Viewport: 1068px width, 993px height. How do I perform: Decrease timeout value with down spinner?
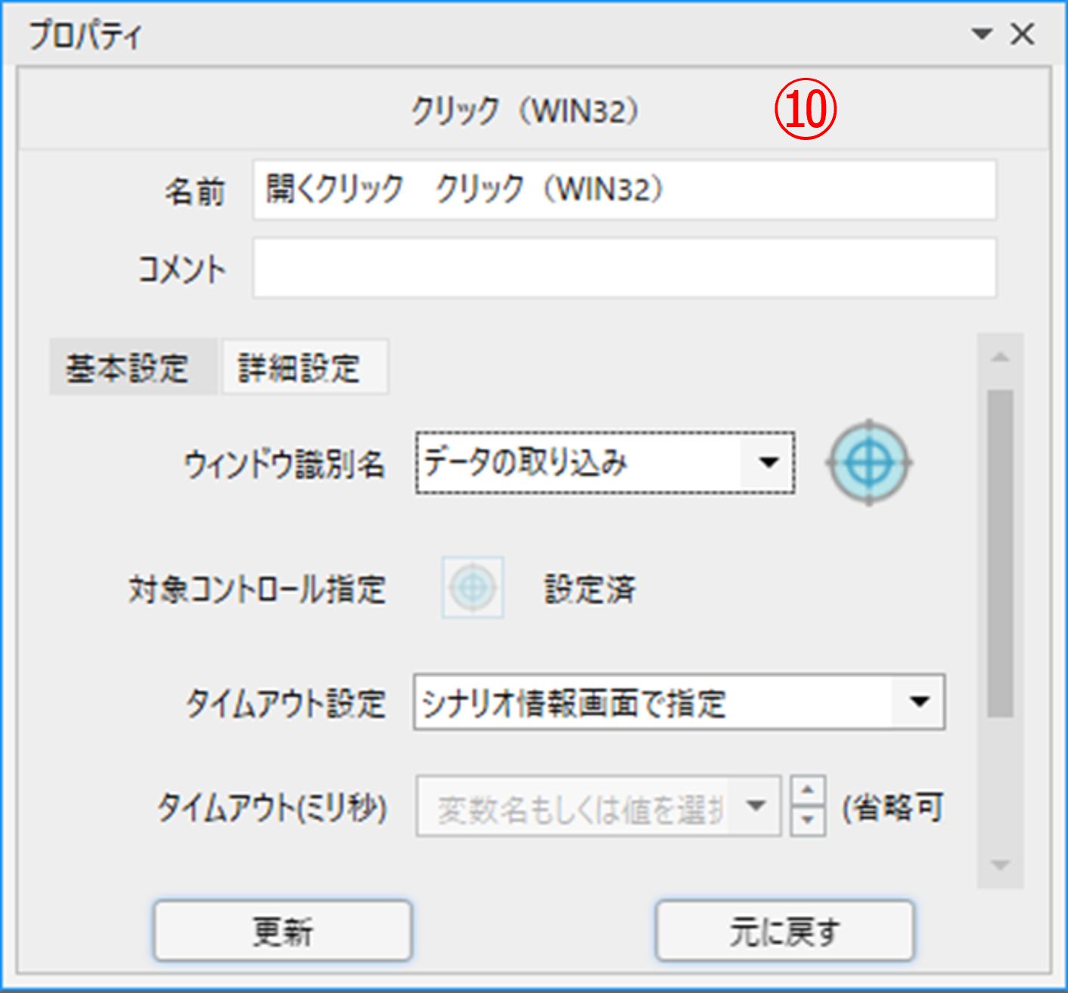coord(808,821)
